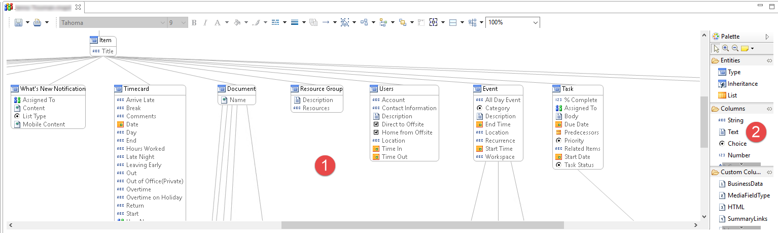Click the Align tree layout icon
This screenshot has height=233, width=778.
[x=383, y=23]
